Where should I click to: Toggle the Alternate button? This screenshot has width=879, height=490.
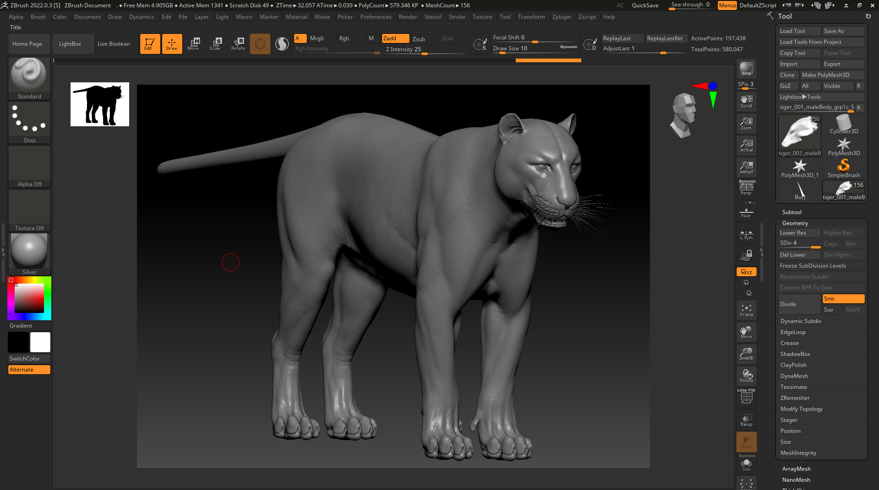coord(29,370)
